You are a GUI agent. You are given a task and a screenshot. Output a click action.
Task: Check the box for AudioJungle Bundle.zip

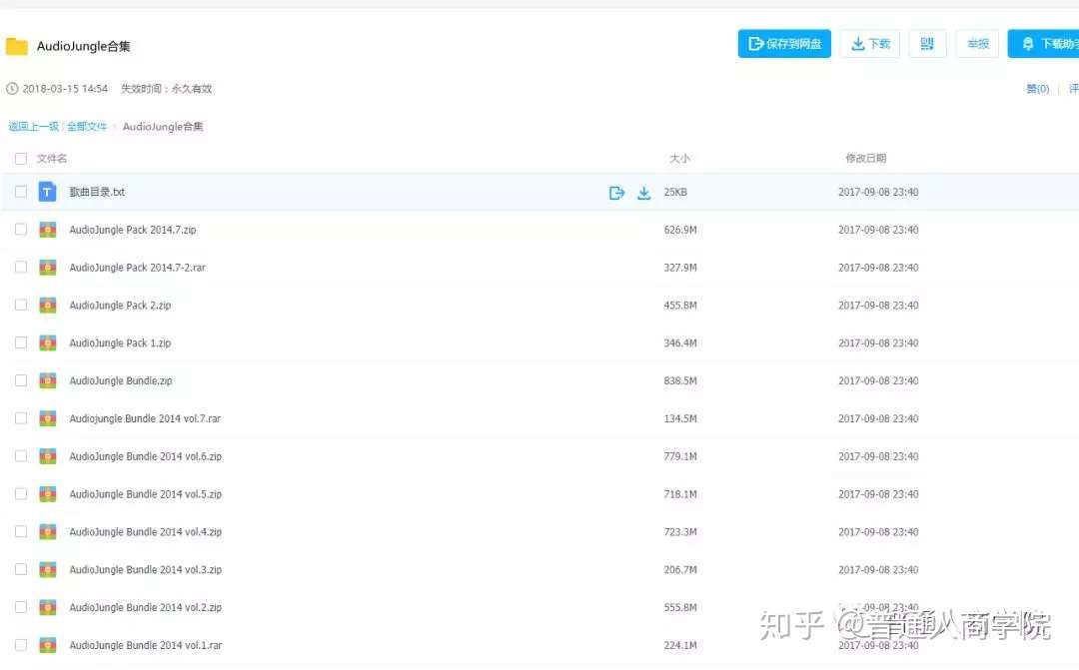coord(21,381)
